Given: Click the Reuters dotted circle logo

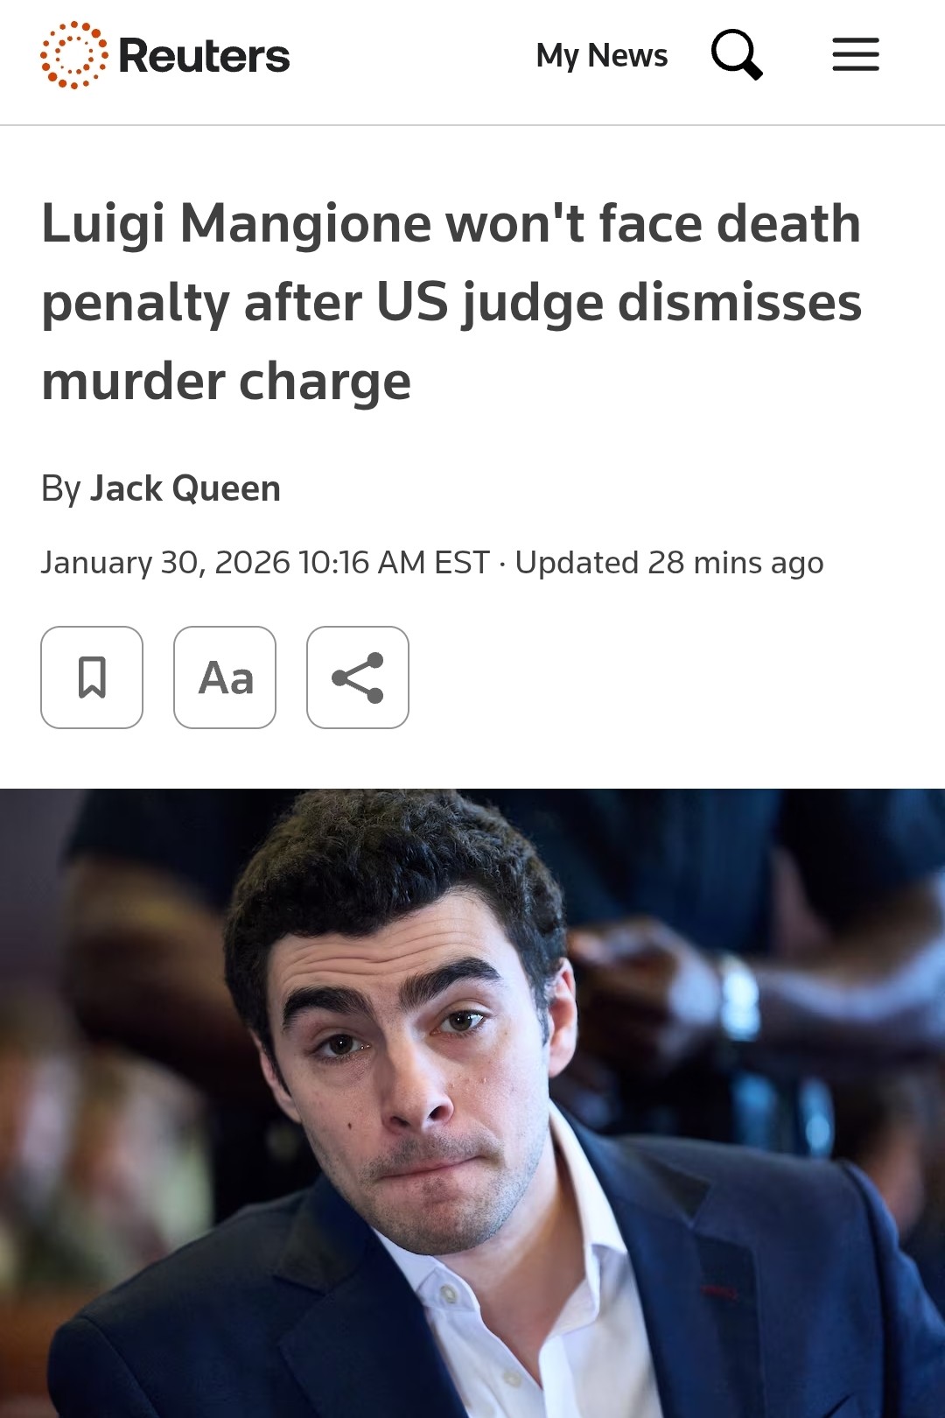Looking at the screenshot, I should [74, 55].
